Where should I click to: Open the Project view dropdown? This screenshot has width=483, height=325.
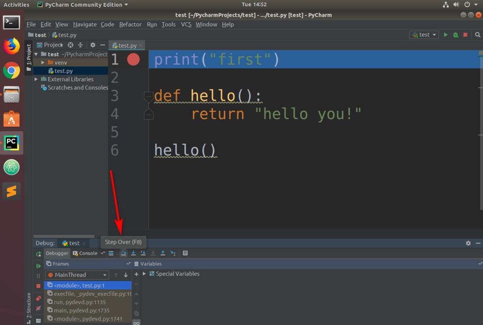coord(50,45)
